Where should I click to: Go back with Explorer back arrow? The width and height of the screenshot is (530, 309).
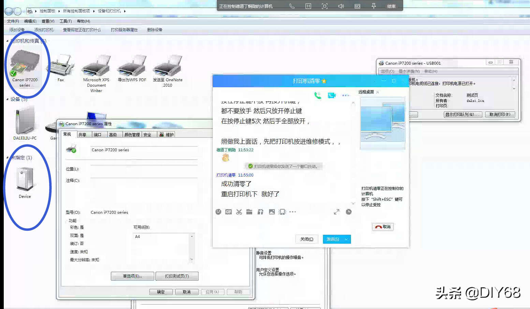click(9, 11)
